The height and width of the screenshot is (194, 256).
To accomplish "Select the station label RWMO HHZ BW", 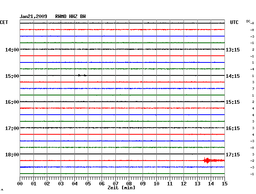I will pos(70,16).
